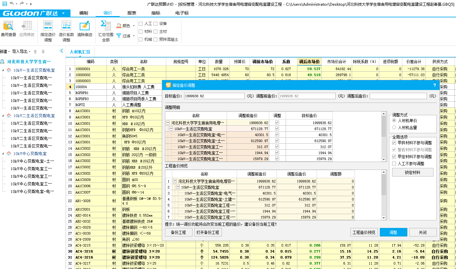Screen dimensions: 456x269
Task: Uncheck 甲定材料不参与调整 option
Action: coord(394,157)
